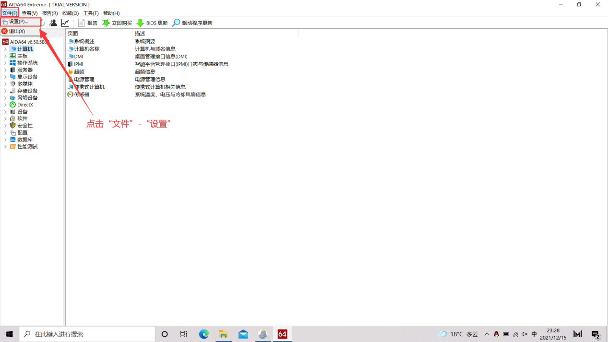Click the taskbar search input box

[86, 334]
